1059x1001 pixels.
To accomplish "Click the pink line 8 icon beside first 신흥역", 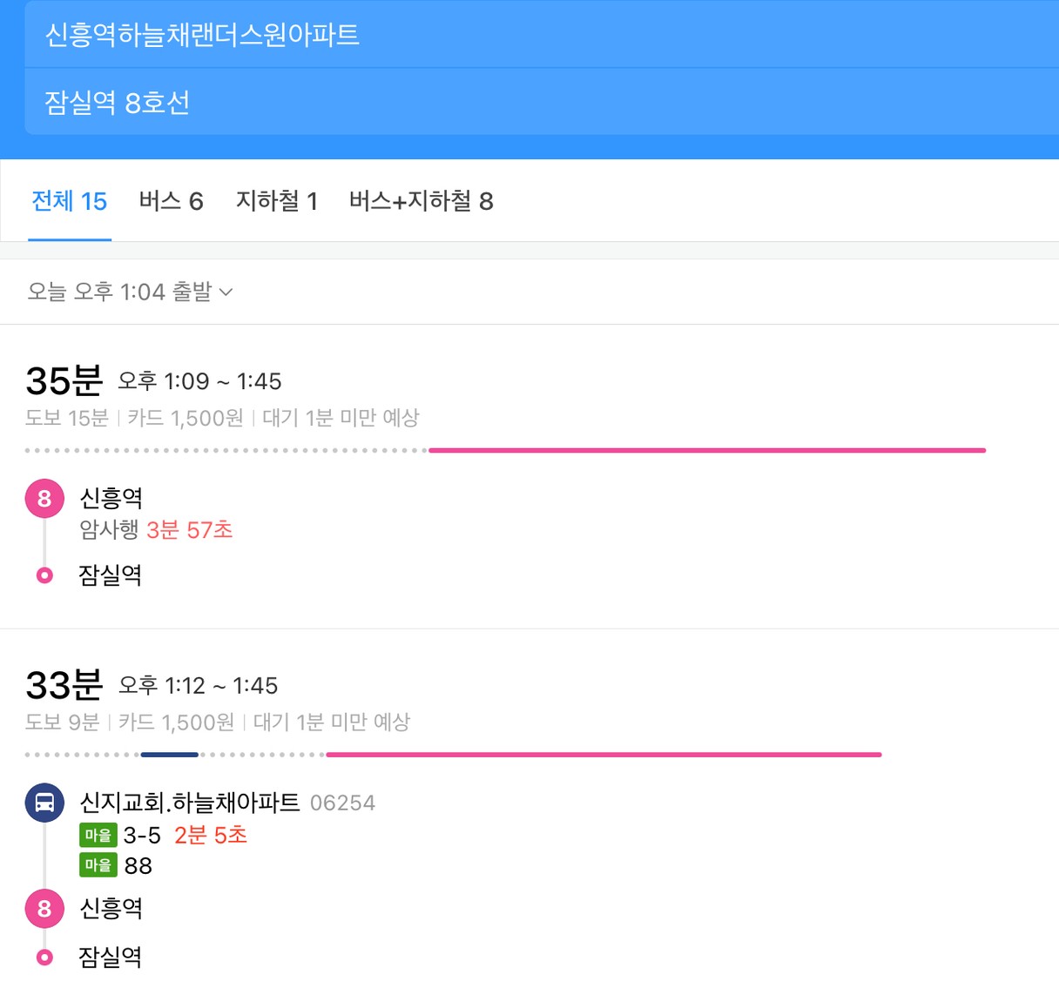I will [44, 499].
